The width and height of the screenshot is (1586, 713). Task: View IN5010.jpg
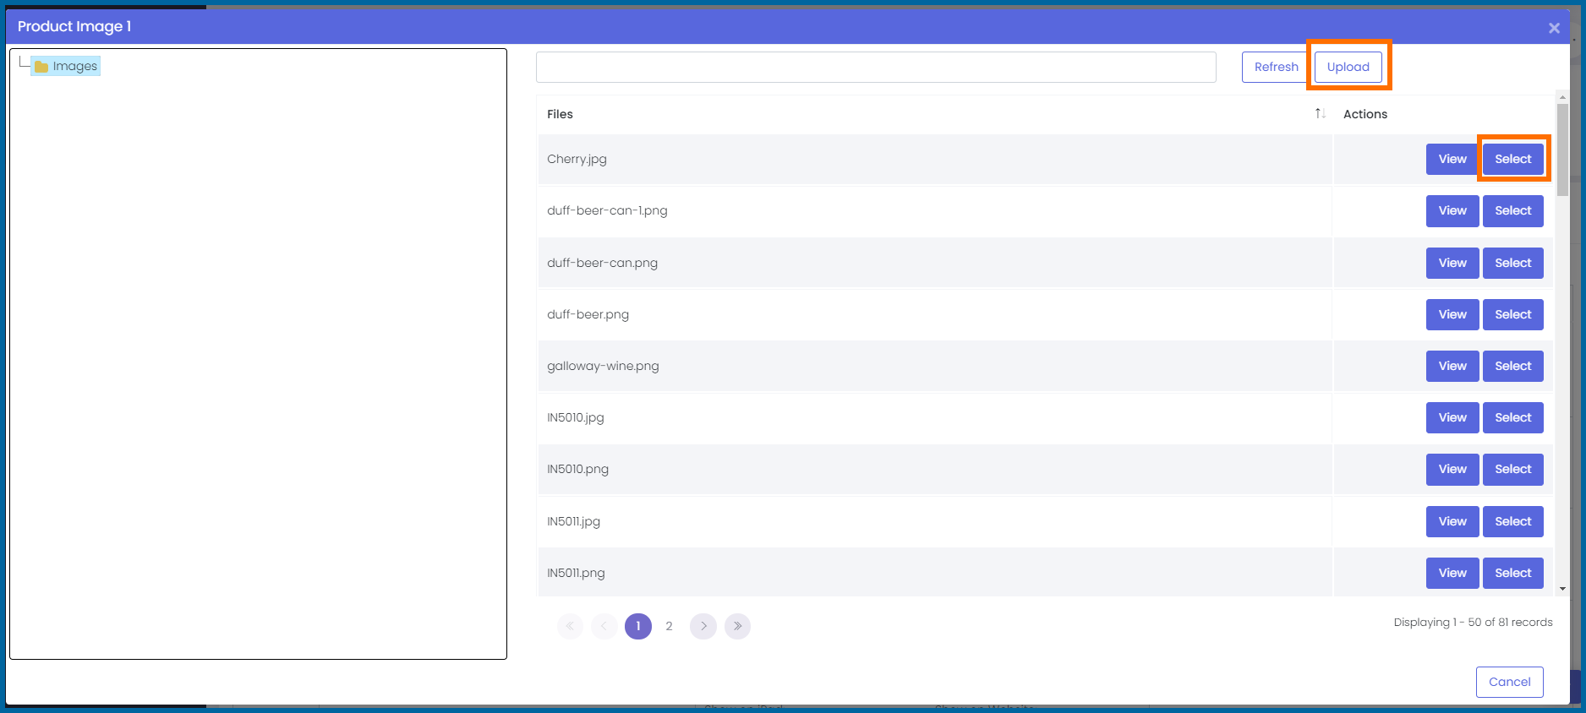click(1452, 417)
